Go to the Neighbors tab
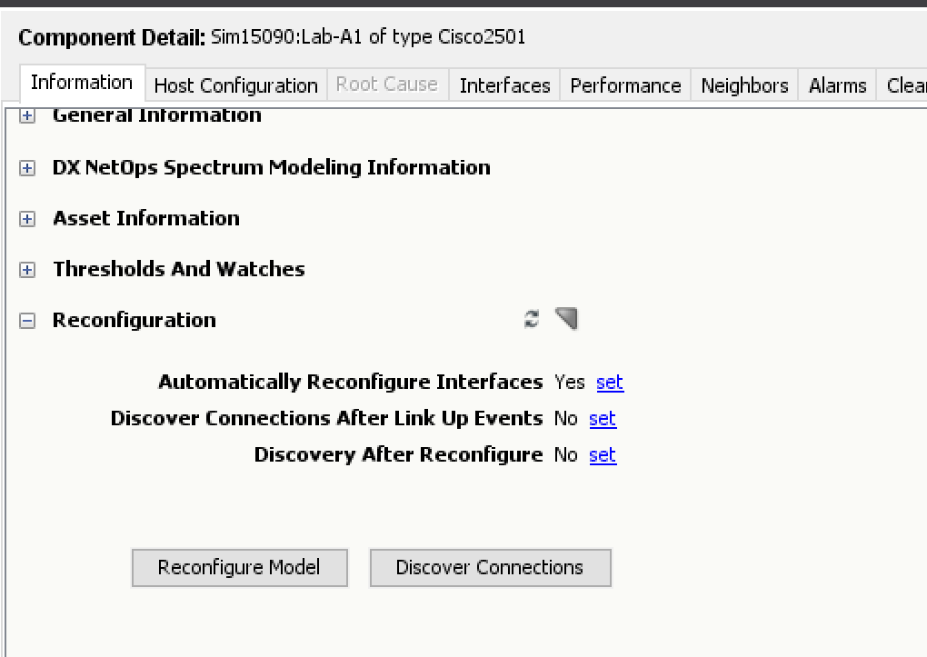Image resolution: width=927 pixels, height=657 pixels. click(x=744, y=85)
